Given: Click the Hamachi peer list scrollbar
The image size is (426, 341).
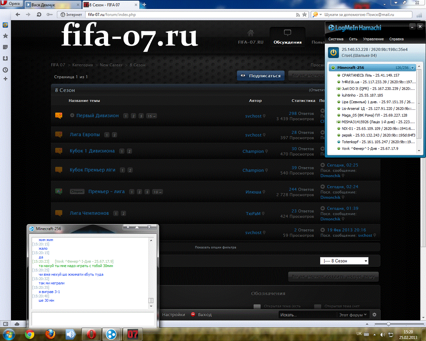Looking at the screenshot, I should (x=419, y=103).
